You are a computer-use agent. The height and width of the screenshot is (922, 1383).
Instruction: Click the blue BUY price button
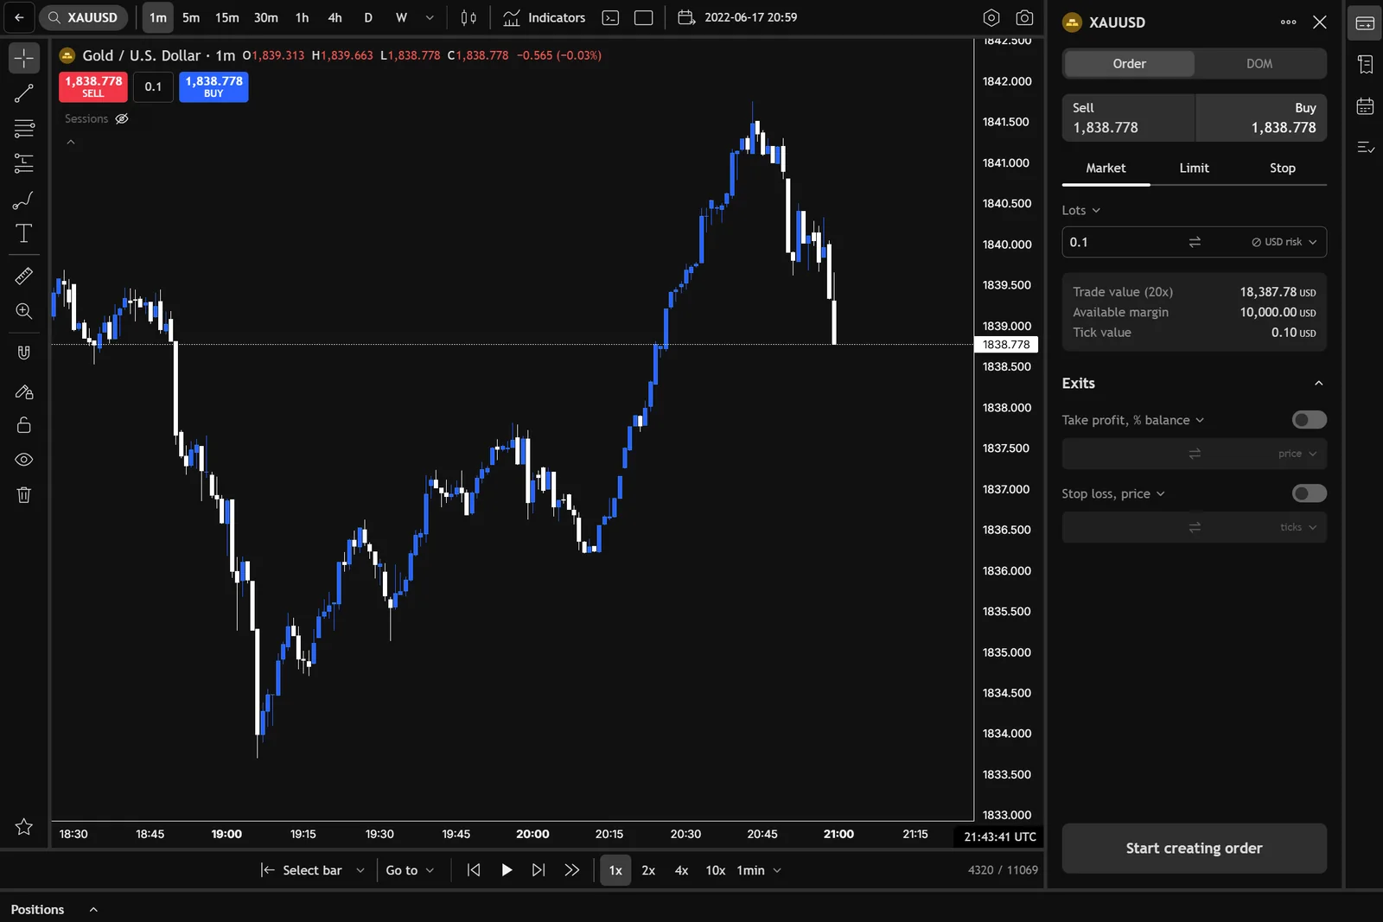[214, 86]
